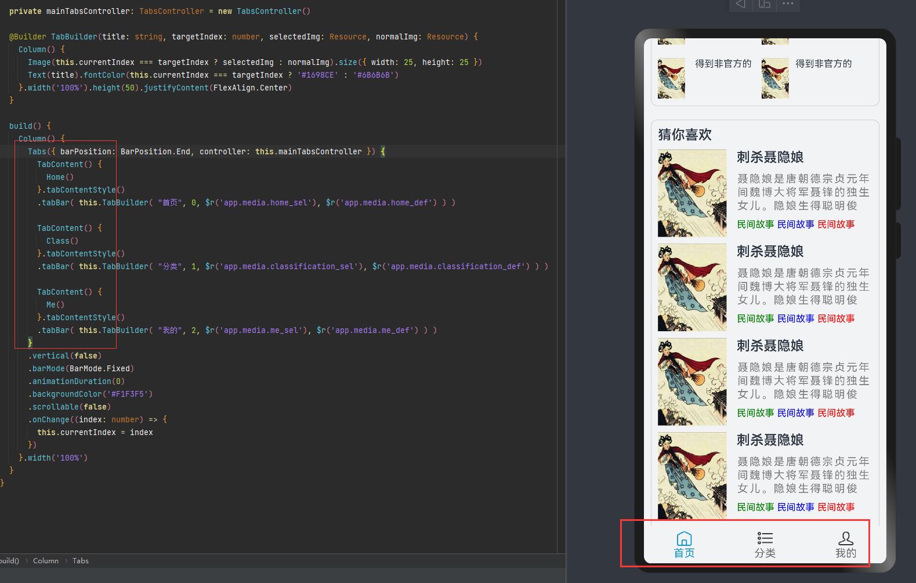Switch to the 我的 tab in preview
The image size is (916, 583).
pos(845,545)
